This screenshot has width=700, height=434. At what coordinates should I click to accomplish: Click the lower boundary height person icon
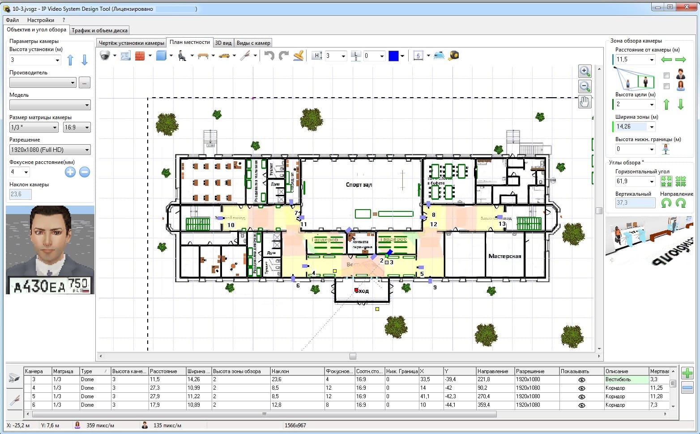666,149
